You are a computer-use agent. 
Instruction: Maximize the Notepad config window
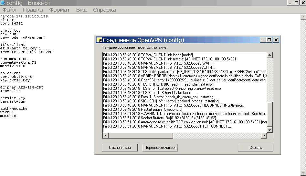point(296,3)
